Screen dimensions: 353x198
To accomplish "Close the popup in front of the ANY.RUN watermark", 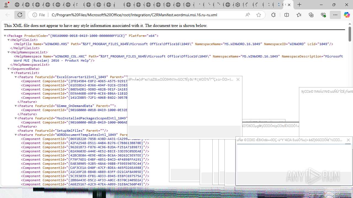I will (x=348, y=140).
